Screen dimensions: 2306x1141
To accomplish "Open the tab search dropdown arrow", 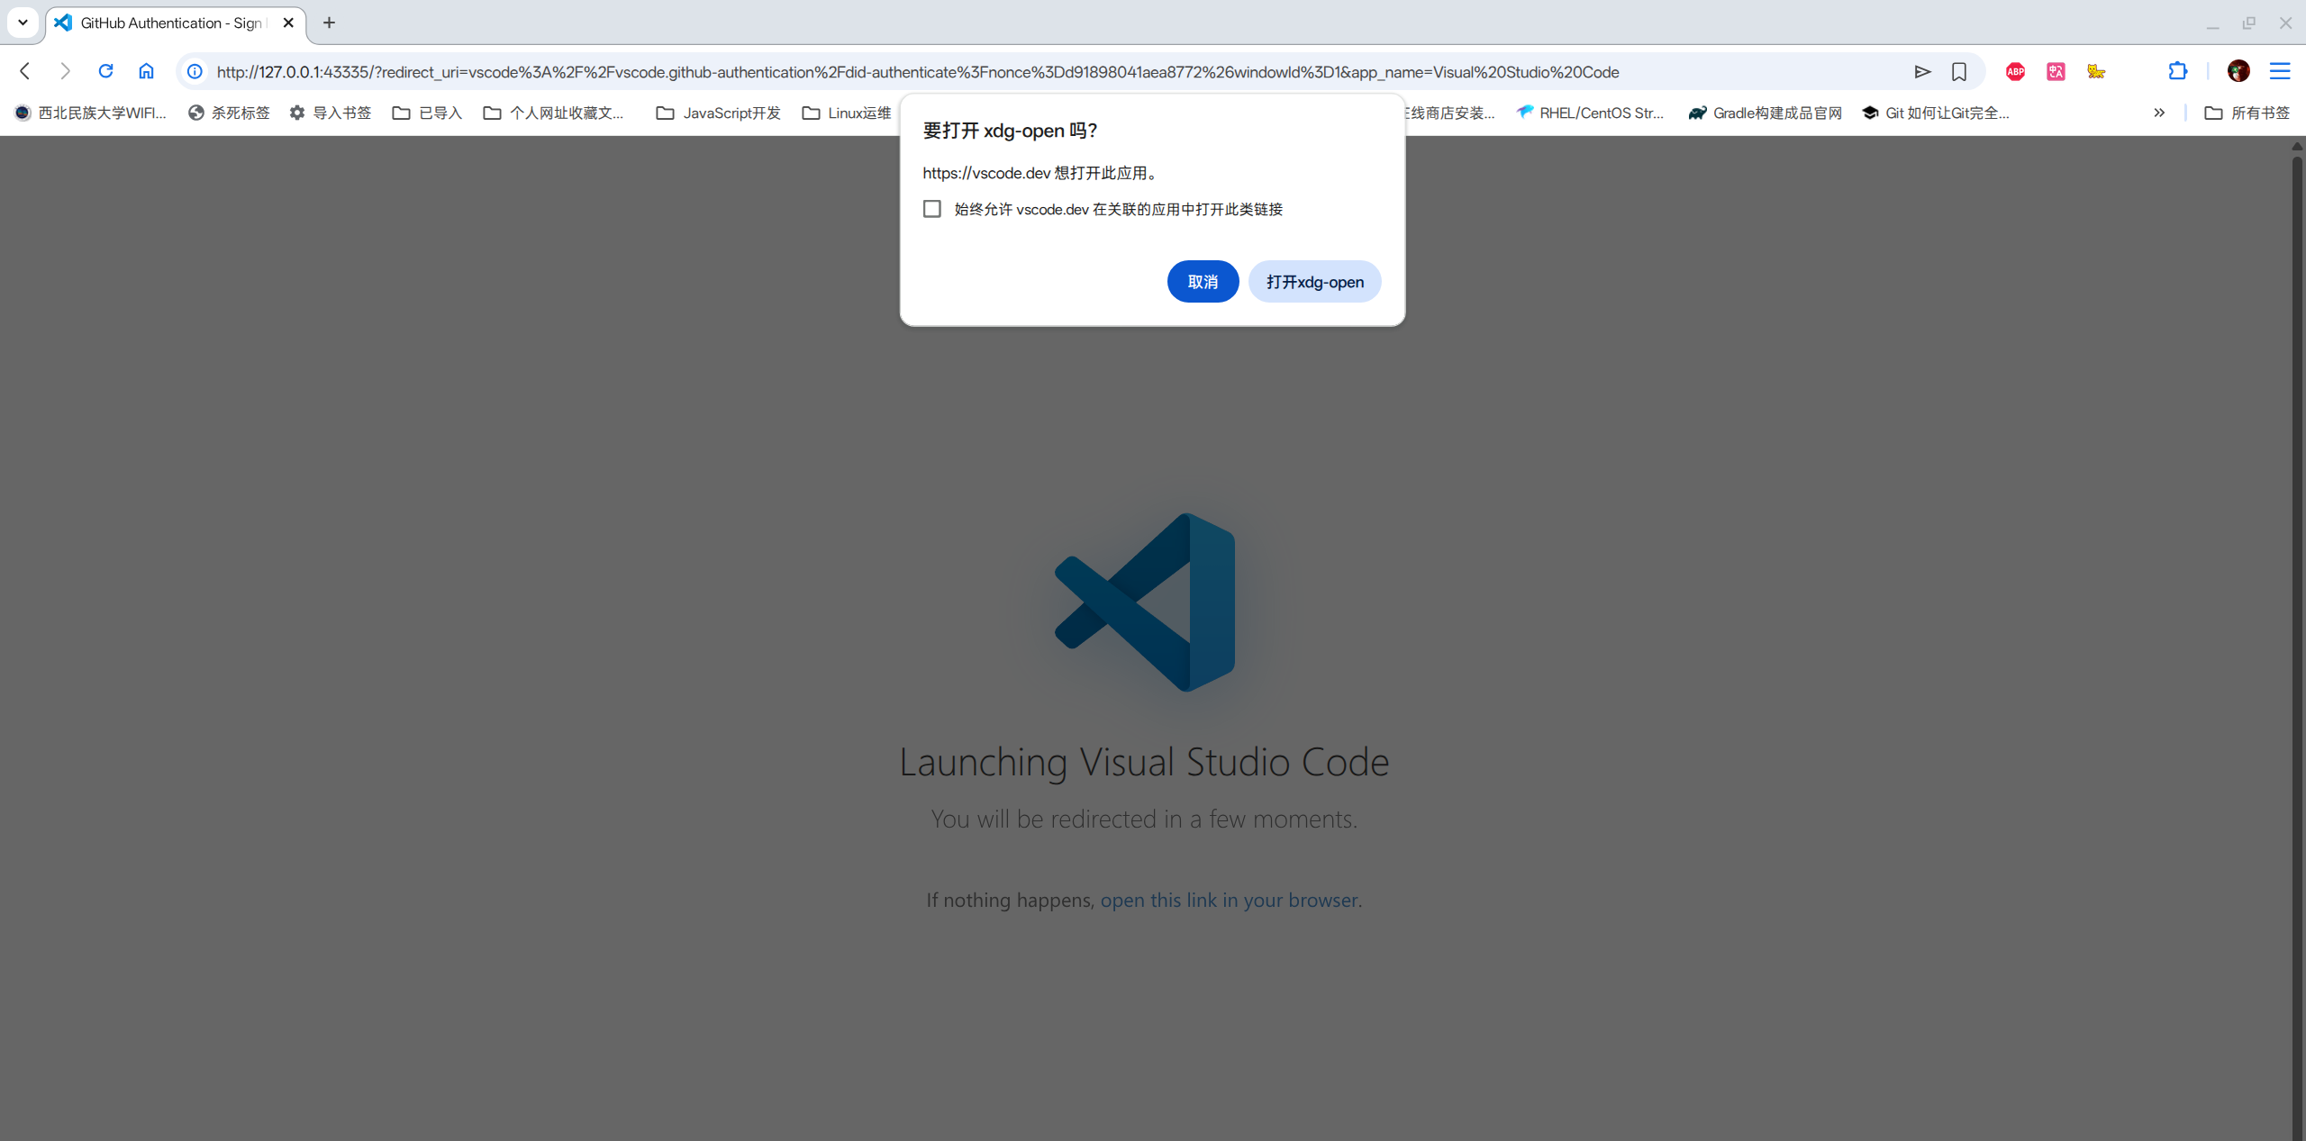I will pyautogui.click(x=23, y=23).
